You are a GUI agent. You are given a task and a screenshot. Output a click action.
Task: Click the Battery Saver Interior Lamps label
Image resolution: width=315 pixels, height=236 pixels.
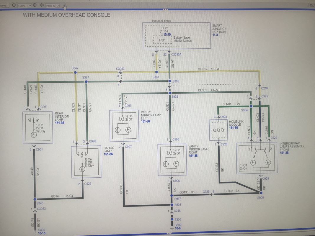pyautogui.click(x=182, y=39)
